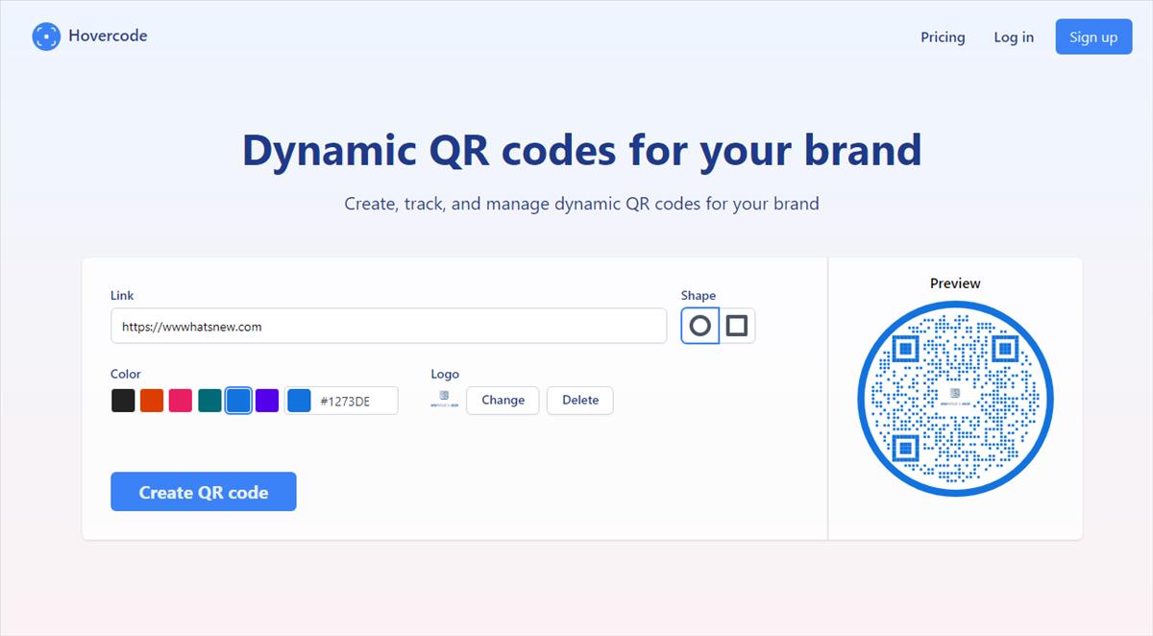The height and width of the screenshot is (636, 1153).
Task: Click the Preview label
Action: tap(955, 283)
